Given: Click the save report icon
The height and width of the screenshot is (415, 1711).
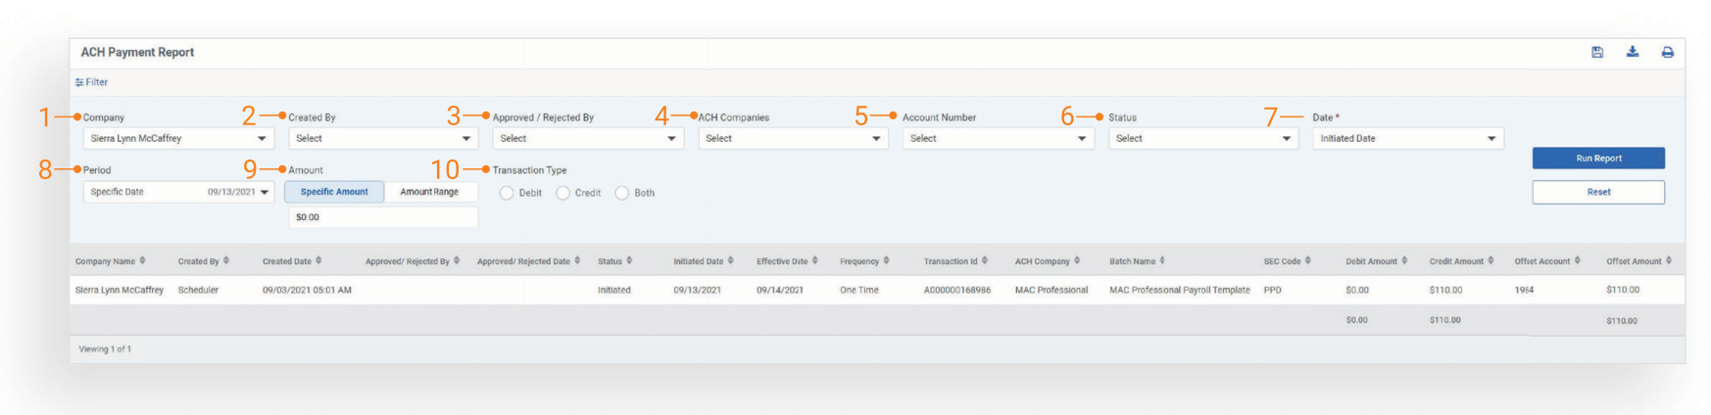Looking at the screenshot, I should [1597, 53].
